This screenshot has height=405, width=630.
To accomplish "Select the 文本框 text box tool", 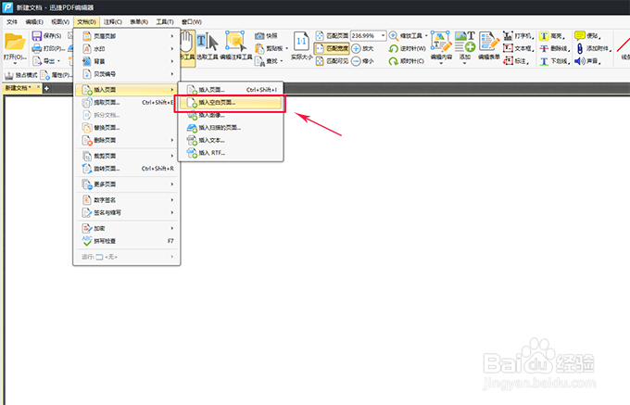I will click(x=518, y=48).
